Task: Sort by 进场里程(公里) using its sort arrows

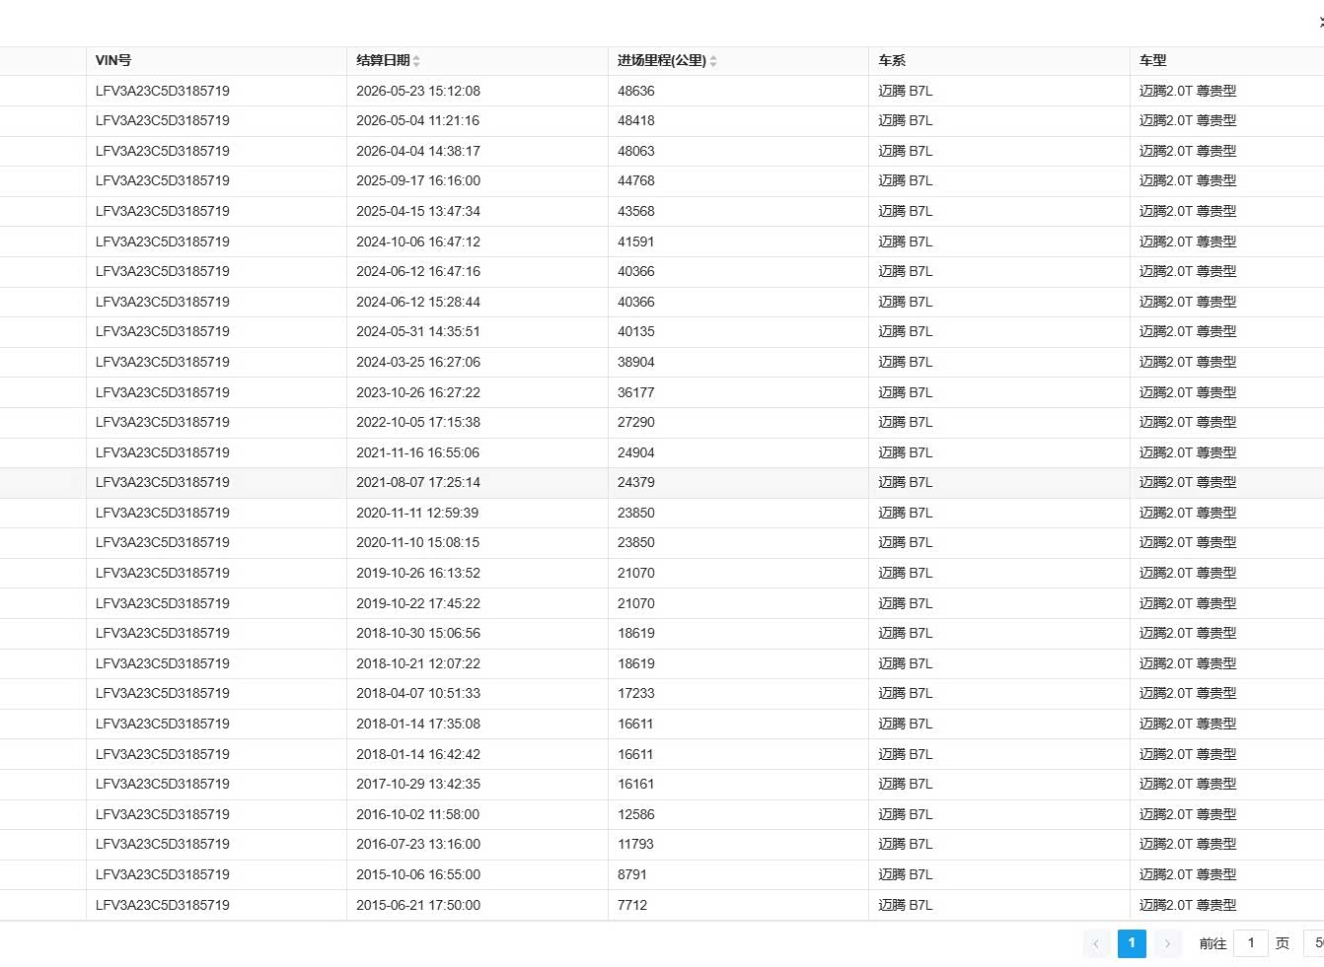Action: (x=713, y=61)
